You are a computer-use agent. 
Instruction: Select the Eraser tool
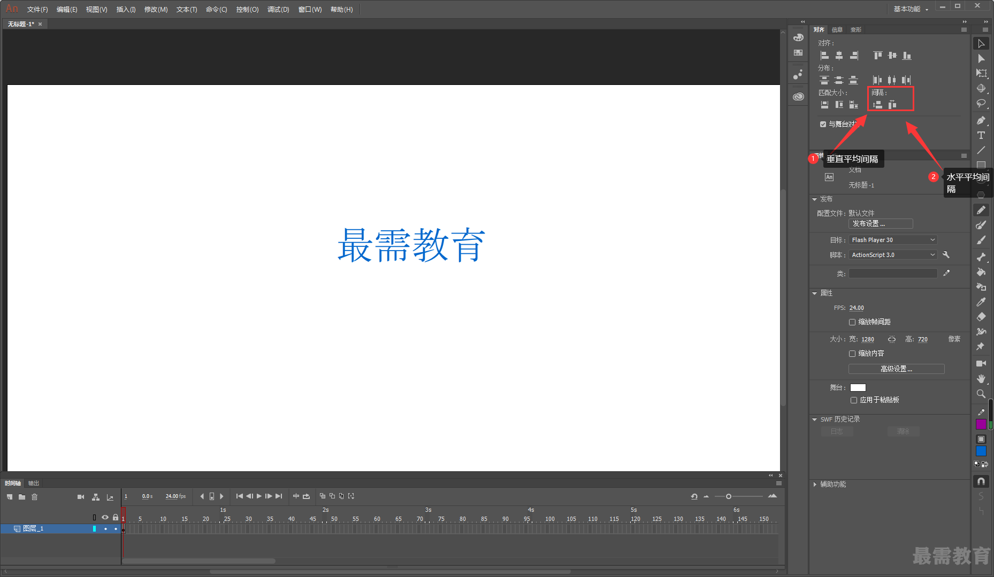pyautogui.click(x=981, y=317)
